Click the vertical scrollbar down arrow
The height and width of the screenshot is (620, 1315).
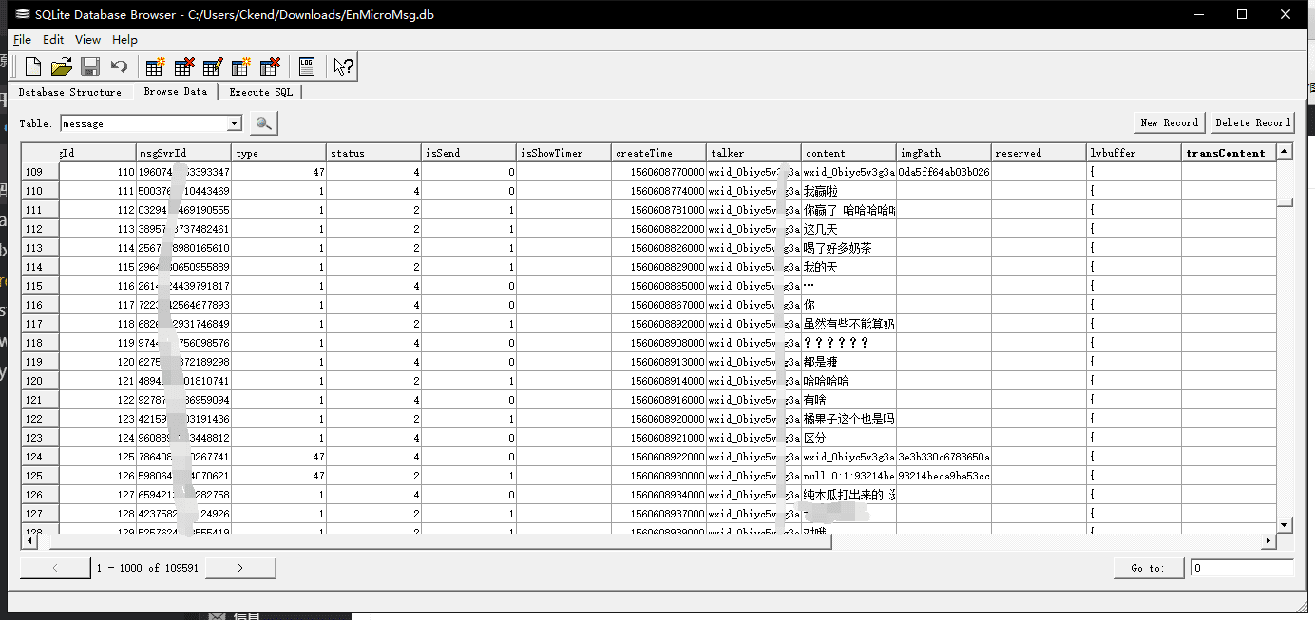(x=1285, y=524)
